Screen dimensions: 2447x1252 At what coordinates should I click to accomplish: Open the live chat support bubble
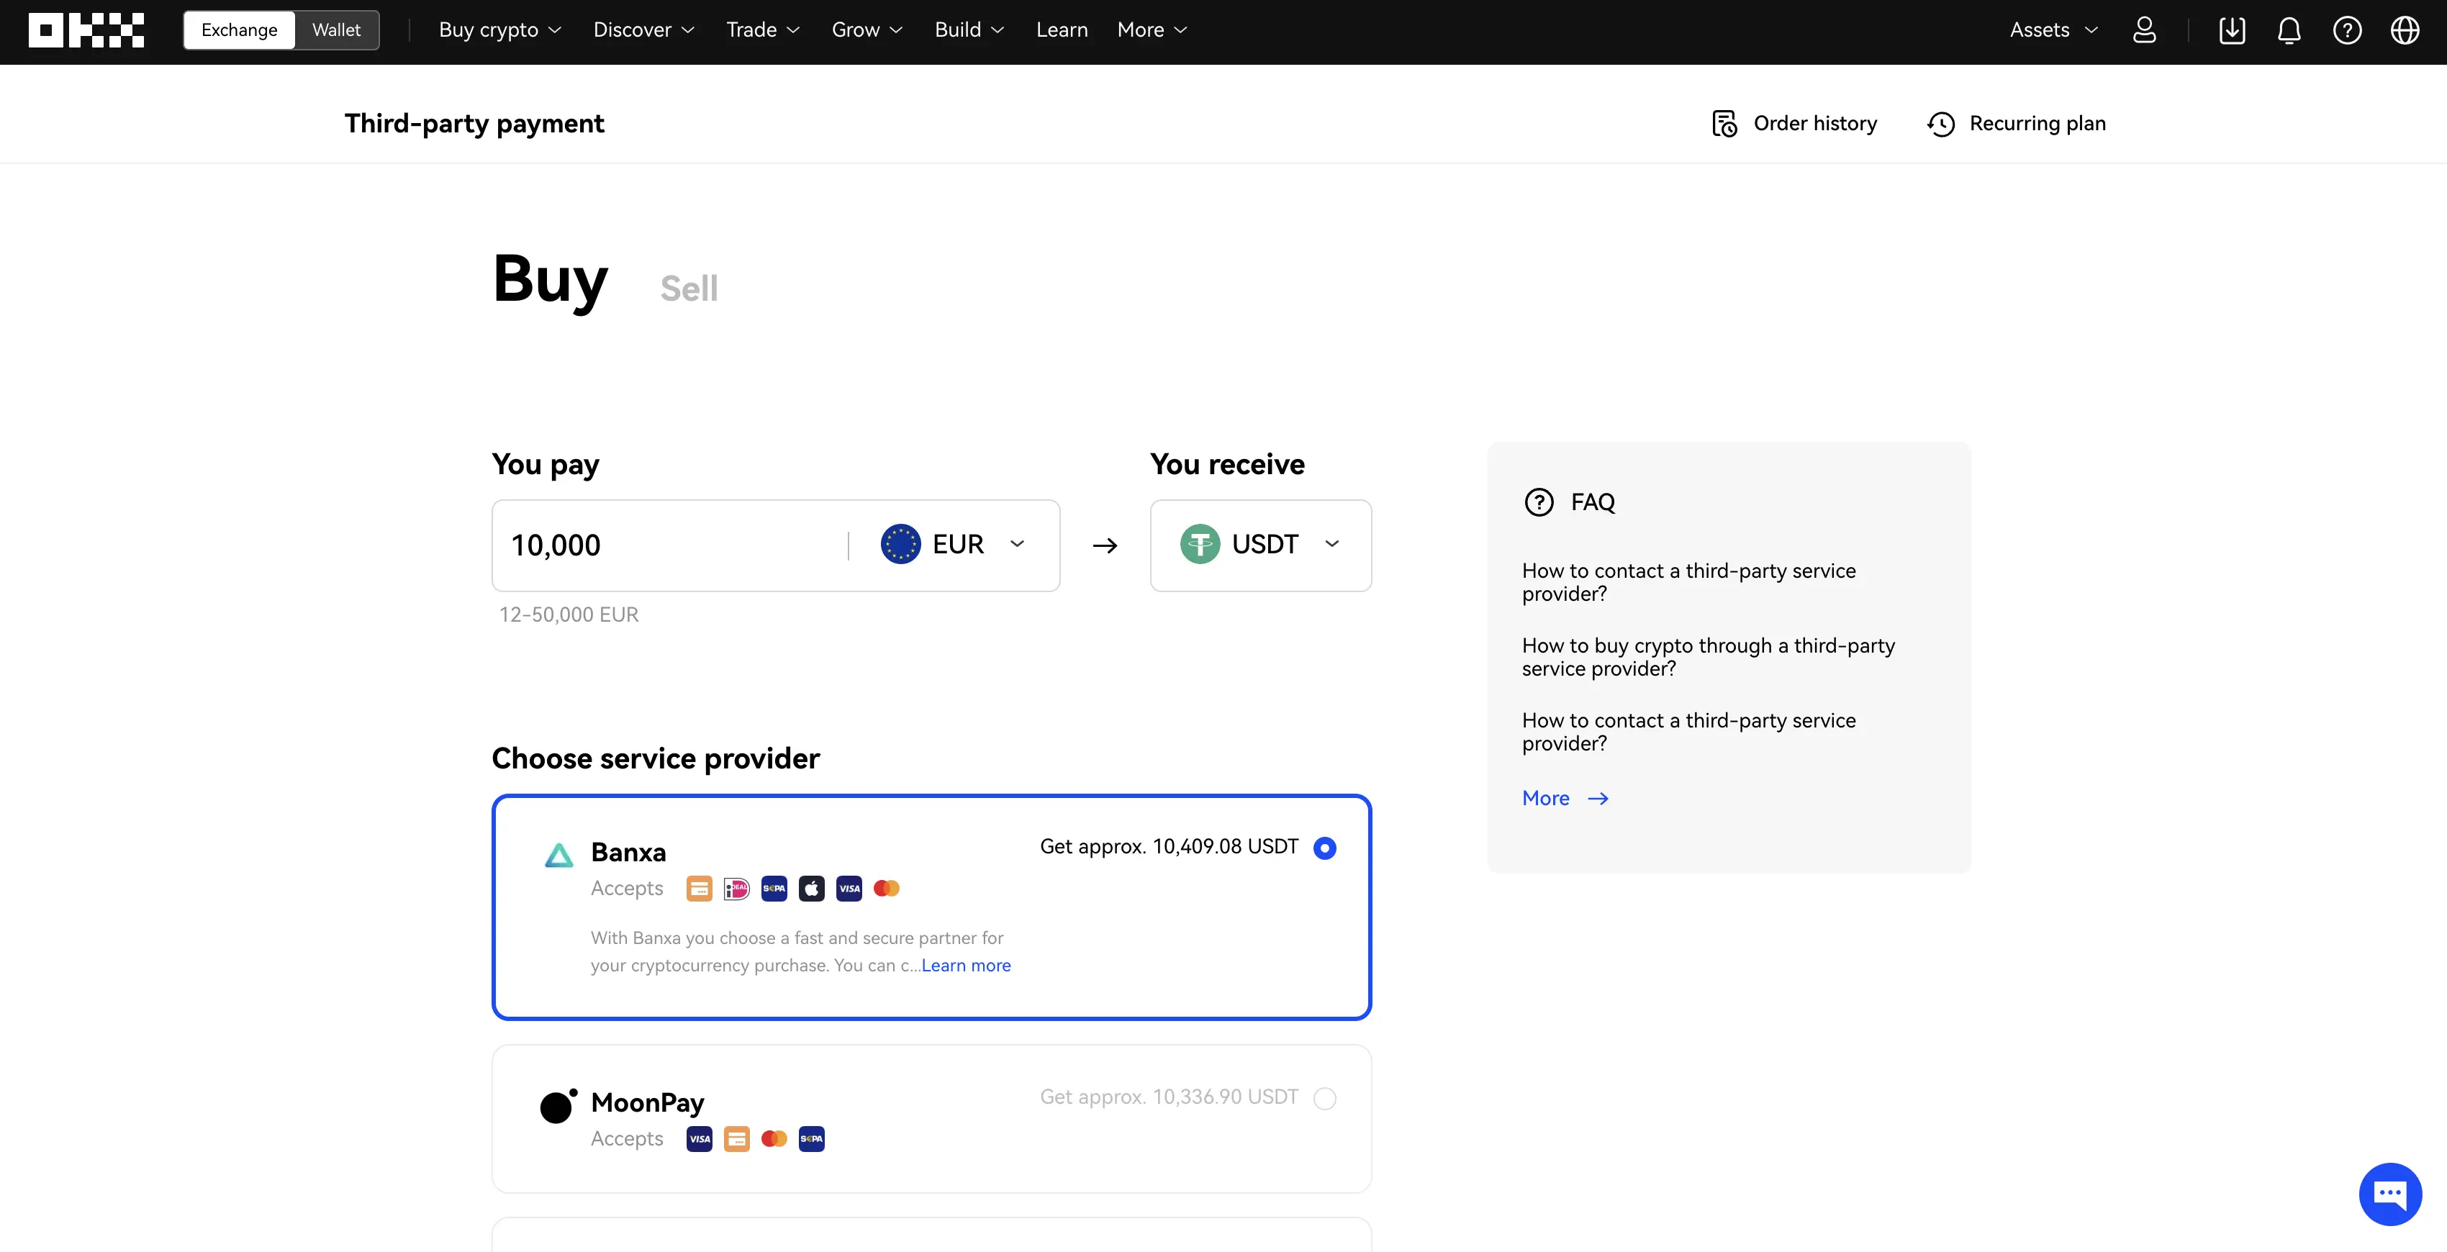click(x=2390, y=1194)
